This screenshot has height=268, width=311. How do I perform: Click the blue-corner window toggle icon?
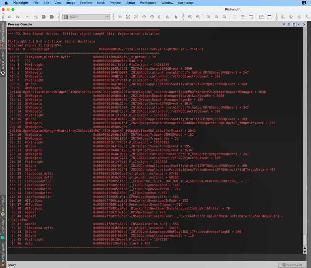(261, 17)
